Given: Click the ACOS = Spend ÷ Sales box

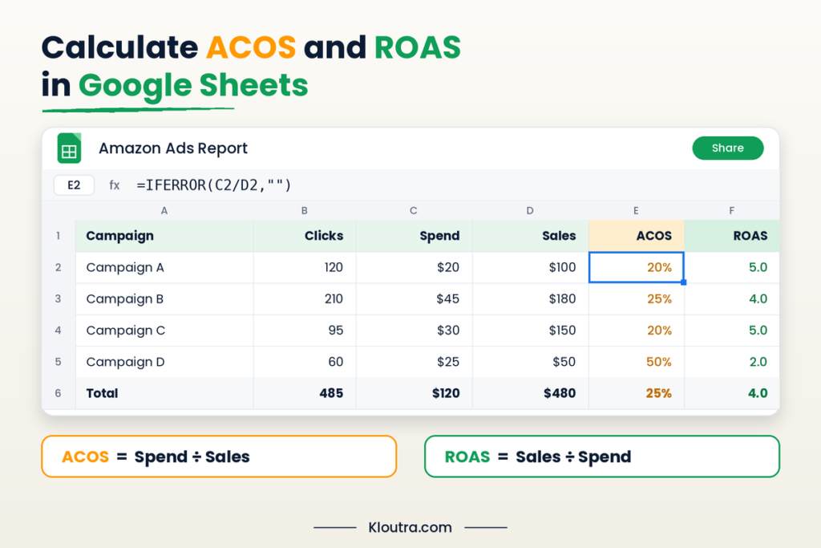Looking at the screenshot, I should click(x=219, y=457).
